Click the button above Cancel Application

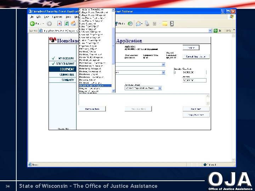[191, 48]
